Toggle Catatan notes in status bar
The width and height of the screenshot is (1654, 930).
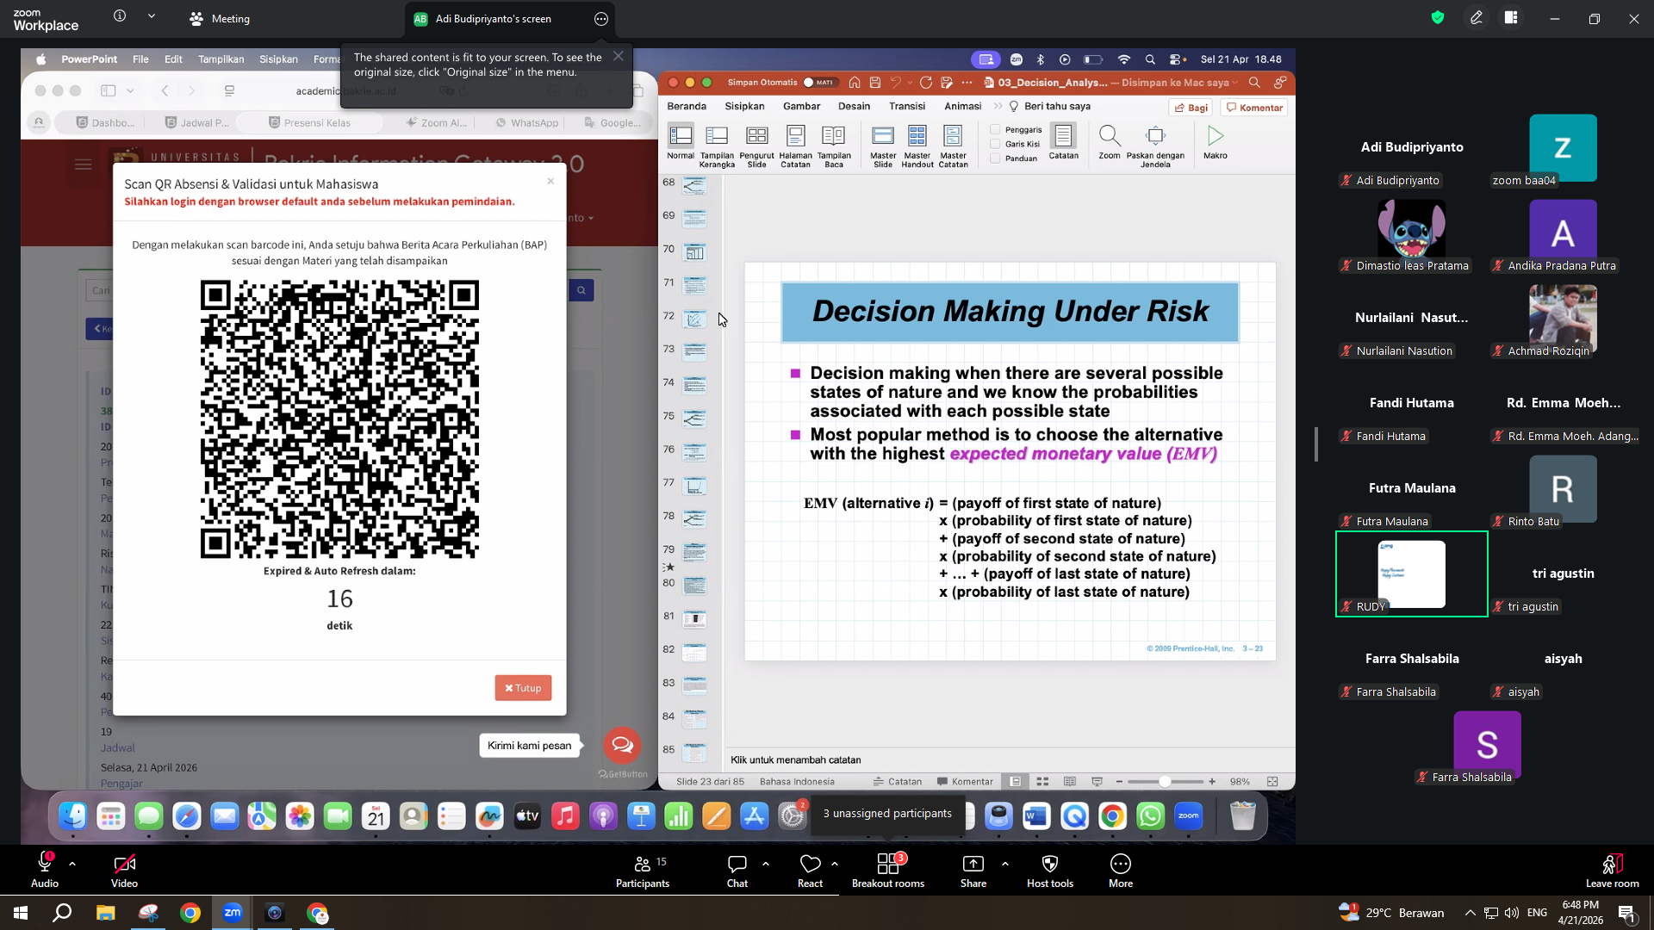(897, 782)
